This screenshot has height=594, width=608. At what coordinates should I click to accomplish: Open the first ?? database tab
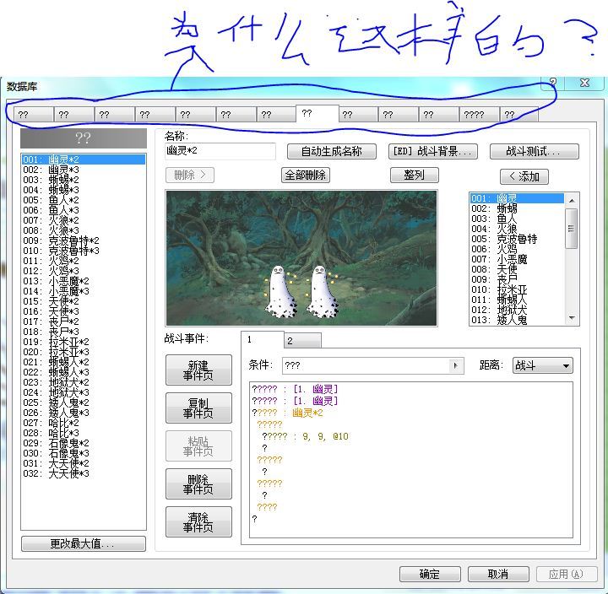click(x=34, y=115)
